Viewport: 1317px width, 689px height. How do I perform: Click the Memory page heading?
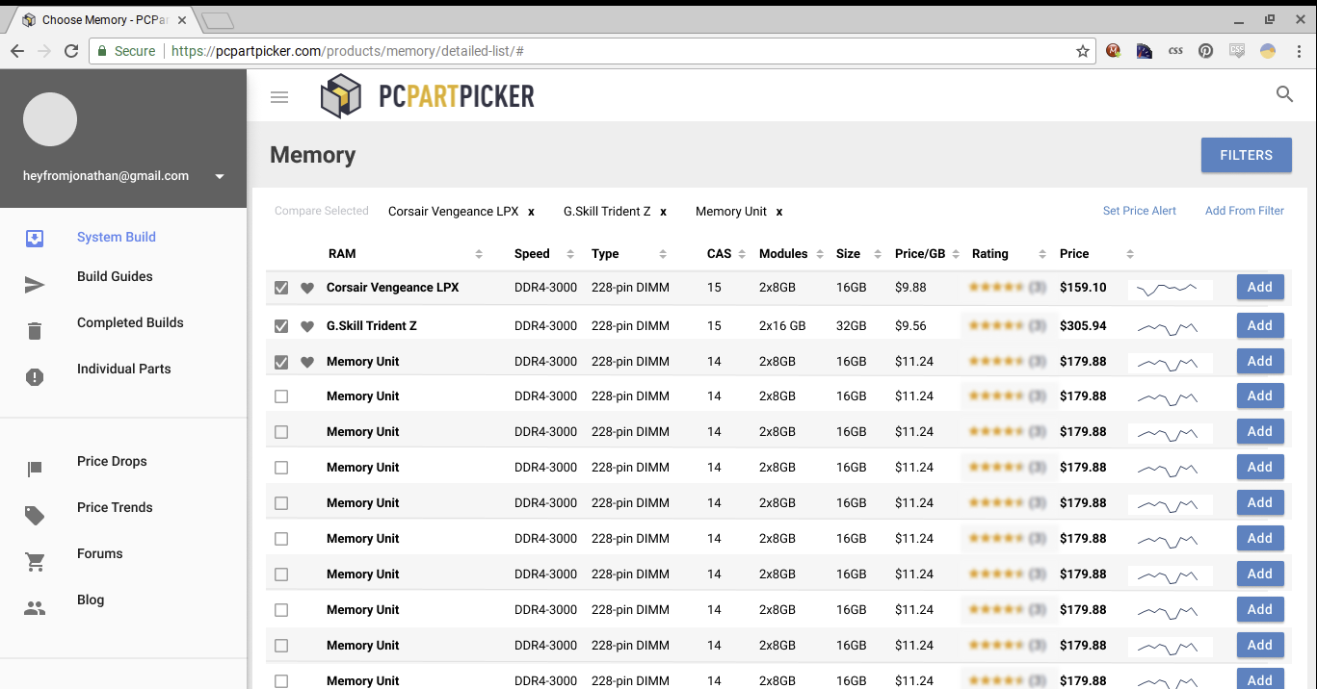(x=313, y=155)
